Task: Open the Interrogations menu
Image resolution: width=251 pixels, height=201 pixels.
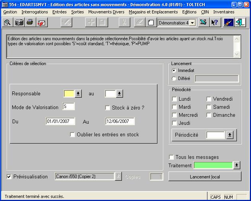Action: click(35, 12)
